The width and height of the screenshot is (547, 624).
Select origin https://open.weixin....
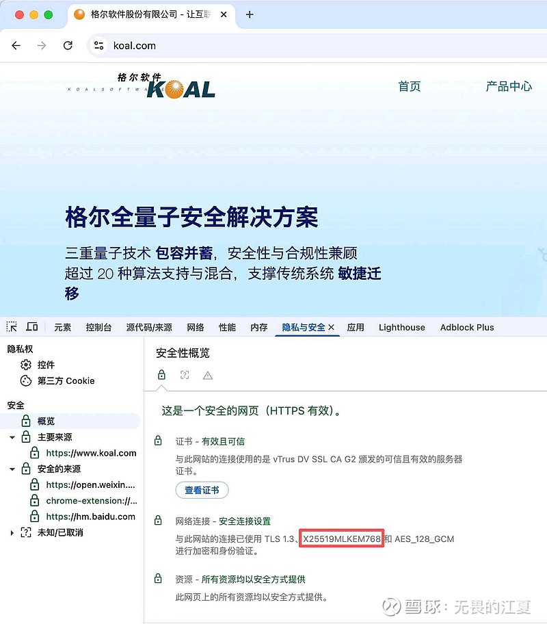tap(91, 484)
